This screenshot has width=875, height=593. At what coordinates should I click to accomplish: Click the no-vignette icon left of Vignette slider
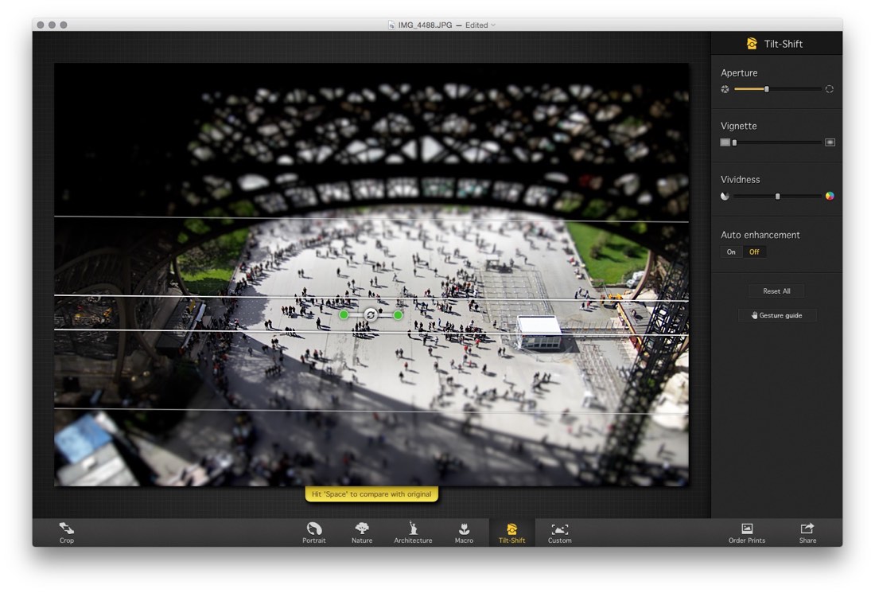click(x=725, y=142)
